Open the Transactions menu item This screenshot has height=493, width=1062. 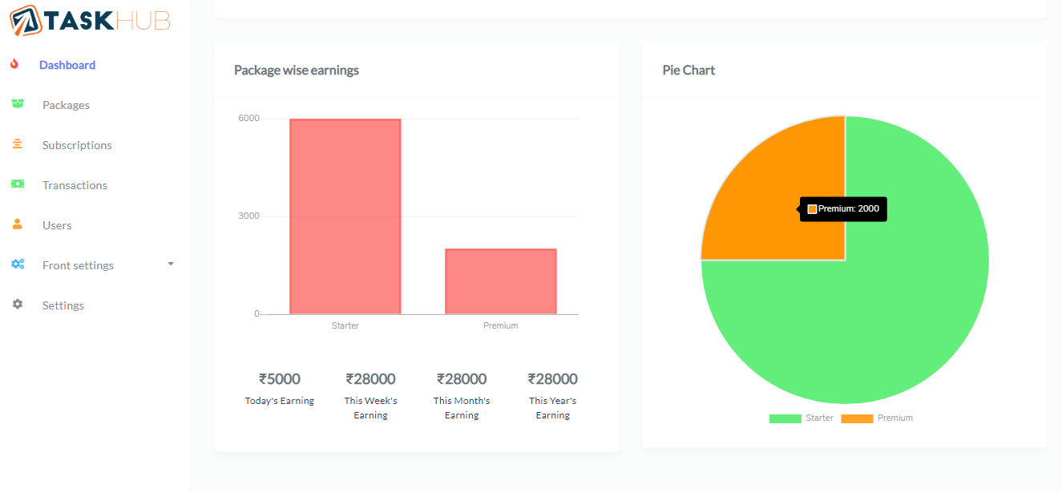(x=75, y=185)
